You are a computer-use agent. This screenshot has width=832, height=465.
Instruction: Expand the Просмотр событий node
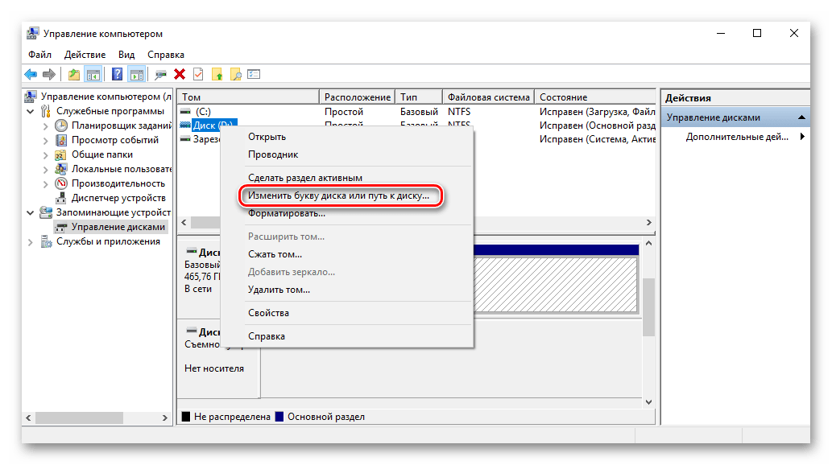click(x=46, y=141)
